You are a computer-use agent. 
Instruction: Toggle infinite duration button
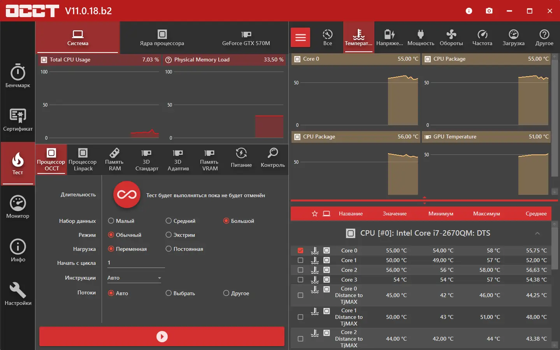click(x=127, y=195)
